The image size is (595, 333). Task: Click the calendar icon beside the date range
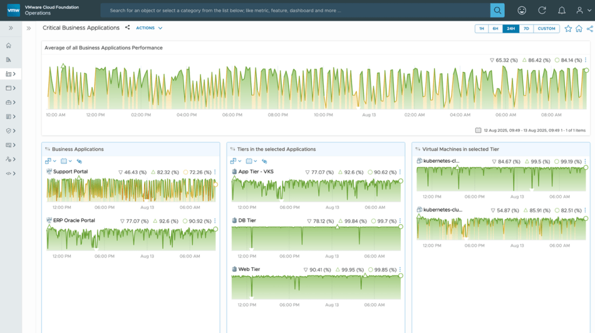478,130
